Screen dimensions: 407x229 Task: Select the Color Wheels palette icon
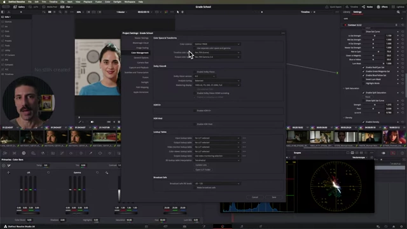pyautogui.click(x=24, y=153)
